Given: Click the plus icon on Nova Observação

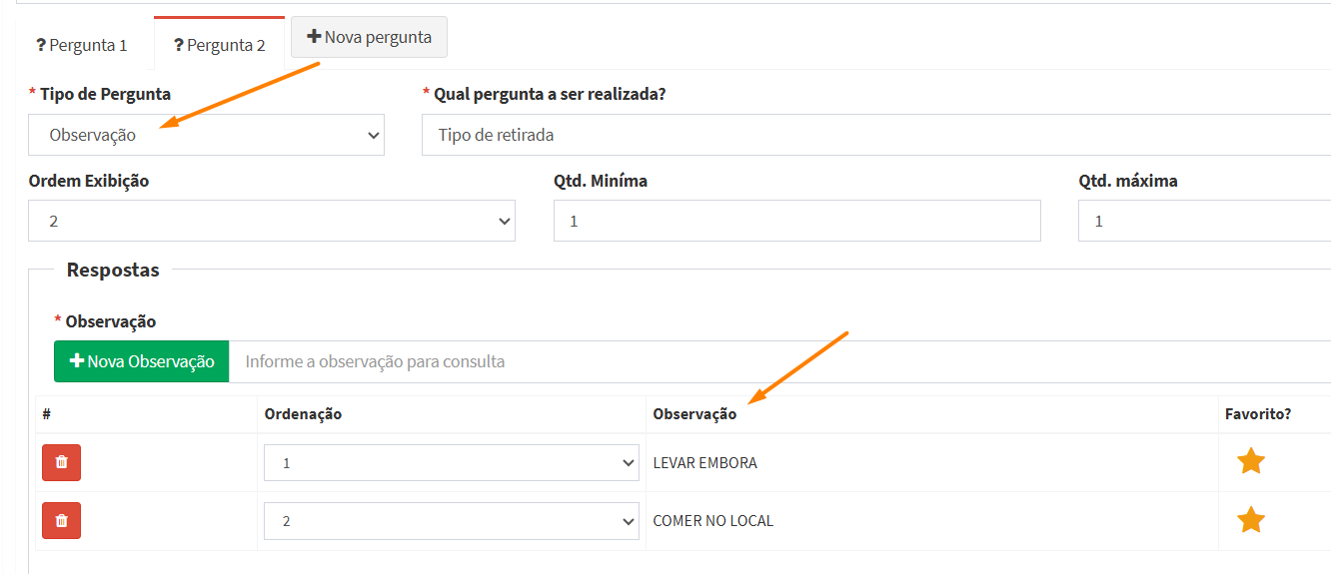Looking at the screenshot, I should 76,361.
